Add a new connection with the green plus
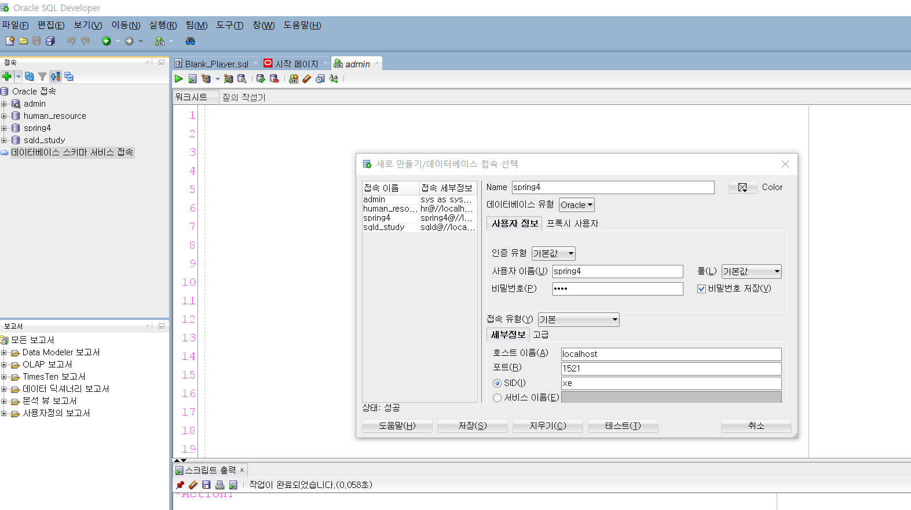 pyautogui.click(x=7, y=76)
